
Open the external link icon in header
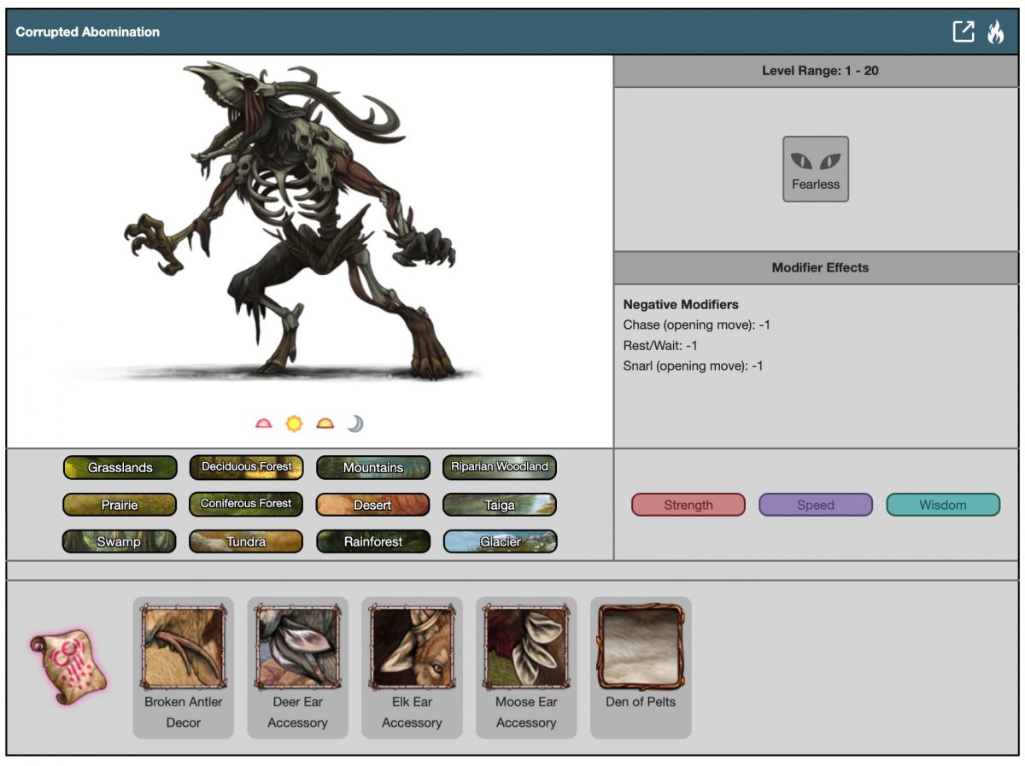coord(963,32)
